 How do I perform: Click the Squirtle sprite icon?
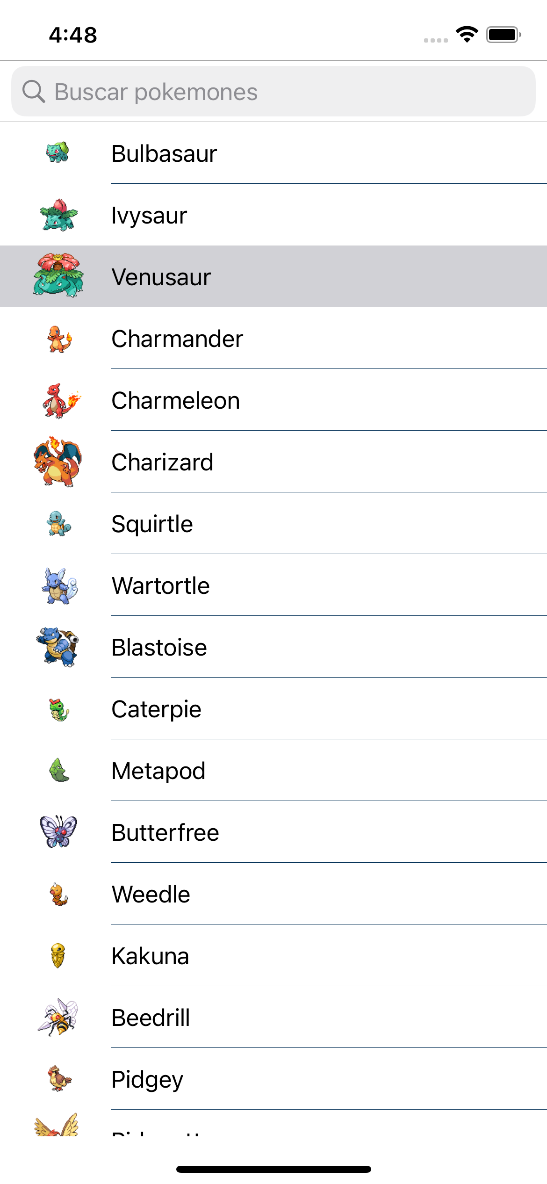pos(57,523)
